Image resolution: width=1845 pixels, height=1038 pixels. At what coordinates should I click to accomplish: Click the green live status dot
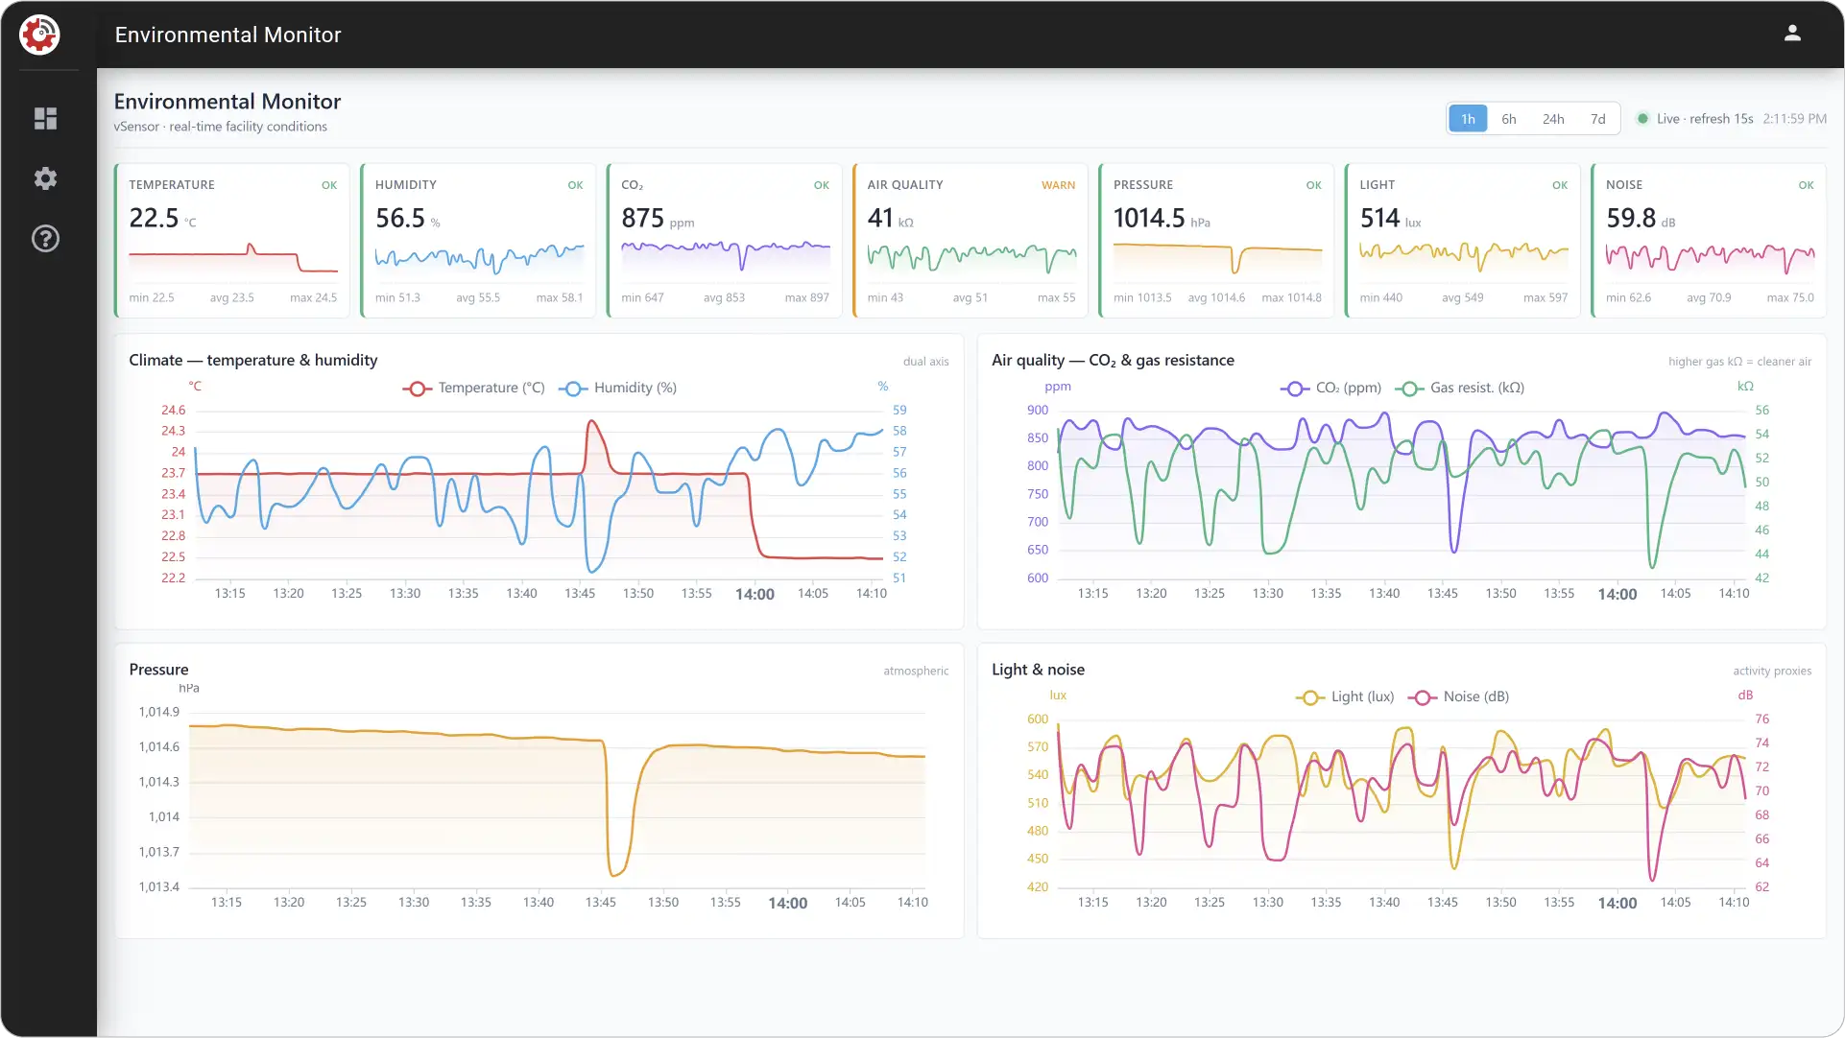click(x=1642, y=119)
